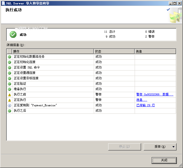This screenshot has width=183, height=168.
Task: Click success icon for 正在设置 SQL 命令 row
Action: (10, 67)
